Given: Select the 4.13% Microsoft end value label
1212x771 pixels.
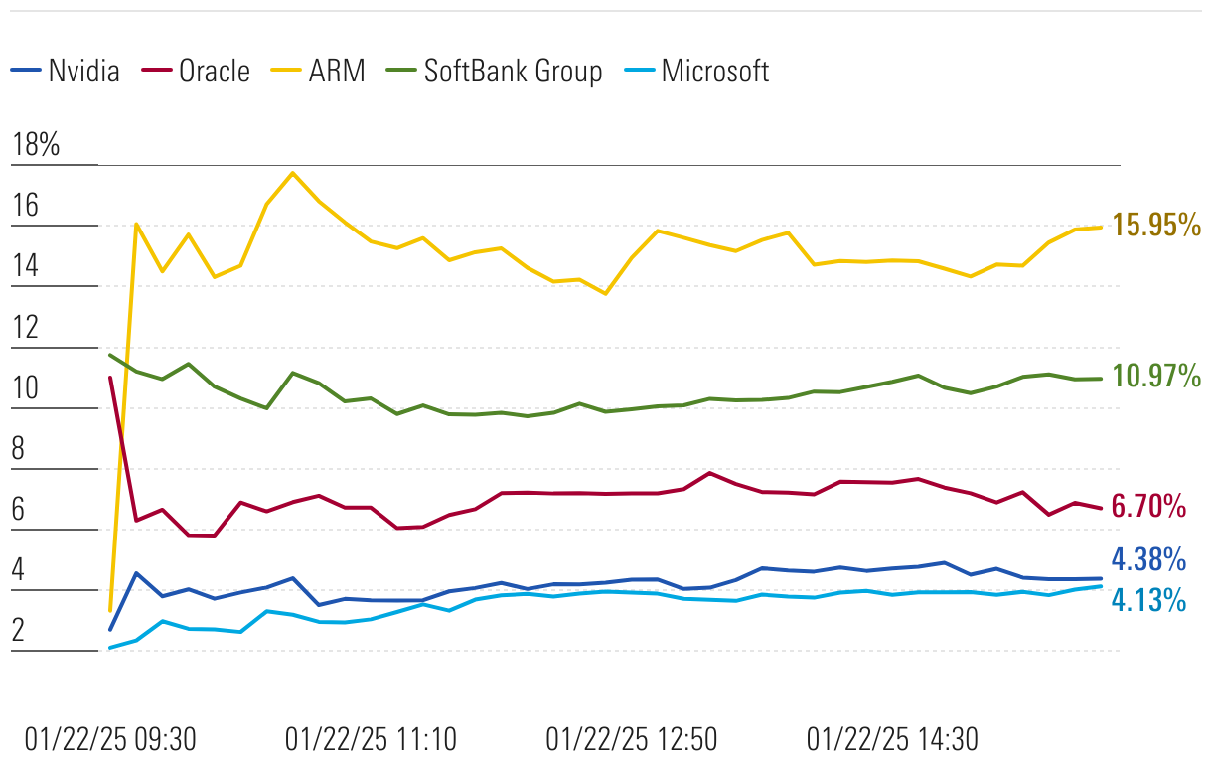Looking at the screenshot, I should 1148,600.
